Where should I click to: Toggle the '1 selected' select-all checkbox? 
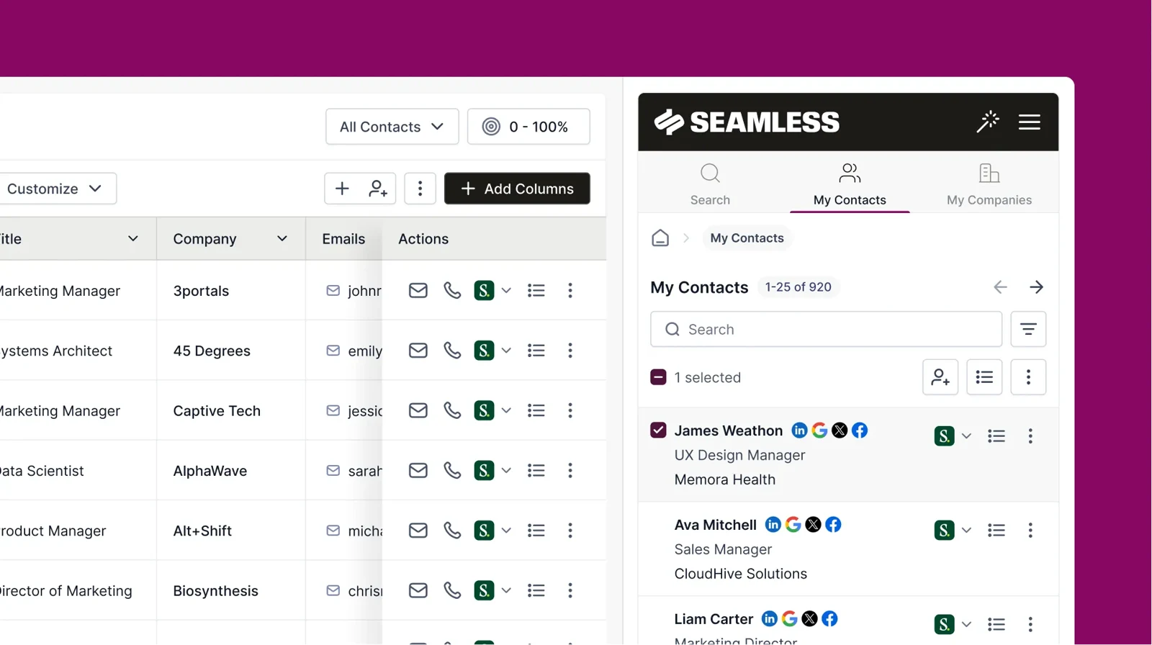pos(658,377)
